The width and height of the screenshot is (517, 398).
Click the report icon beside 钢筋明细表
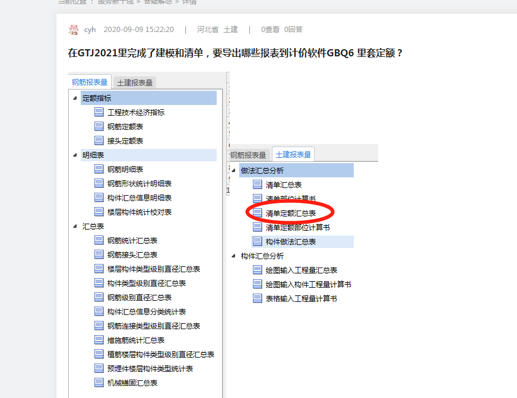(x=99, y=169)
